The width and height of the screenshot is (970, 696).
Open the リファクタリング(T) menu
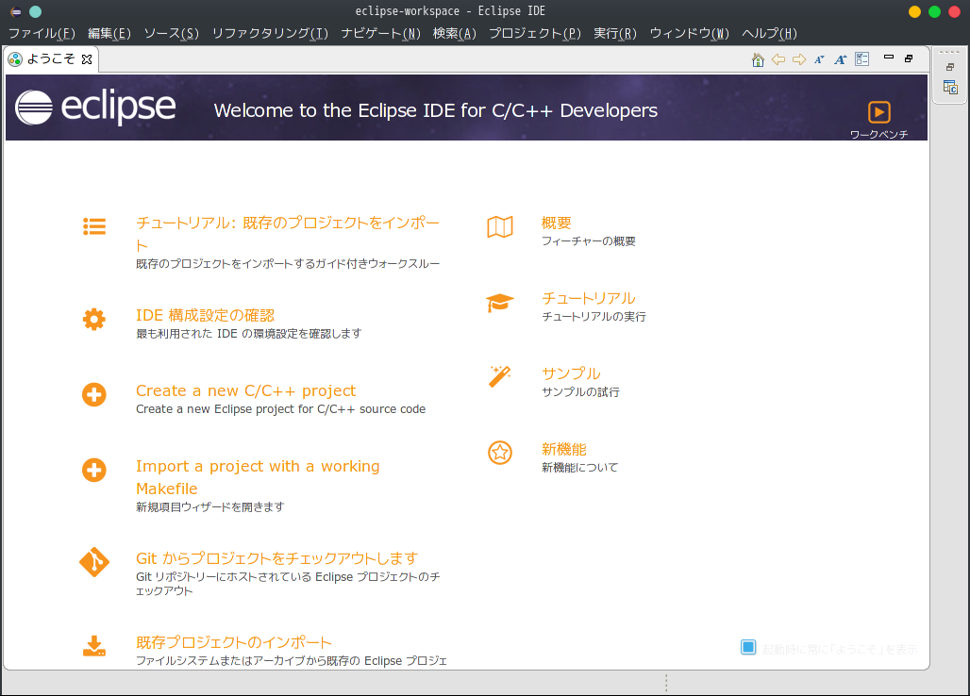click(x=270, y=33)
